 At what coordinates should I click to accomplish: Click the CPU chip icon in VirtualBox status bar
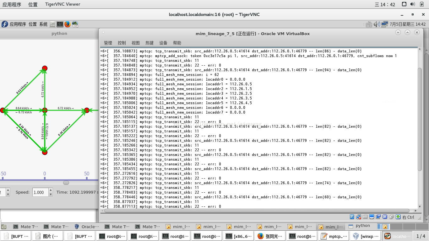point(385,217)
